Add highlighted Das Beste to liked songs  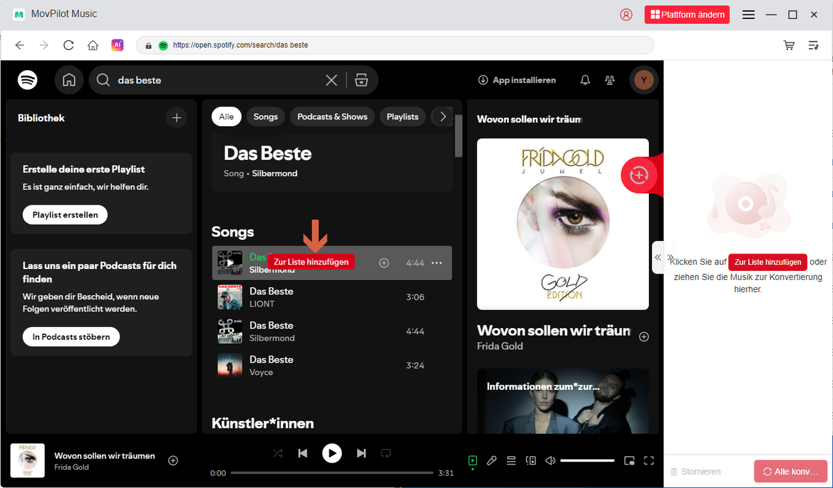(x=384, y=263)
